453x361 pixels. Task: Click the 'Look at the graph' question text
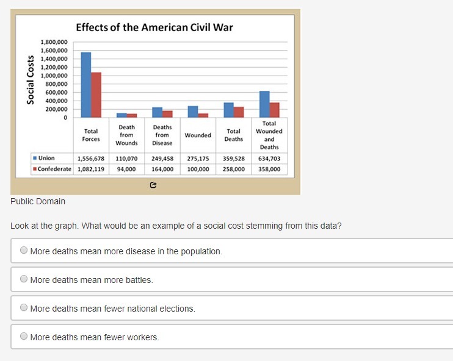tap(176, 226)
